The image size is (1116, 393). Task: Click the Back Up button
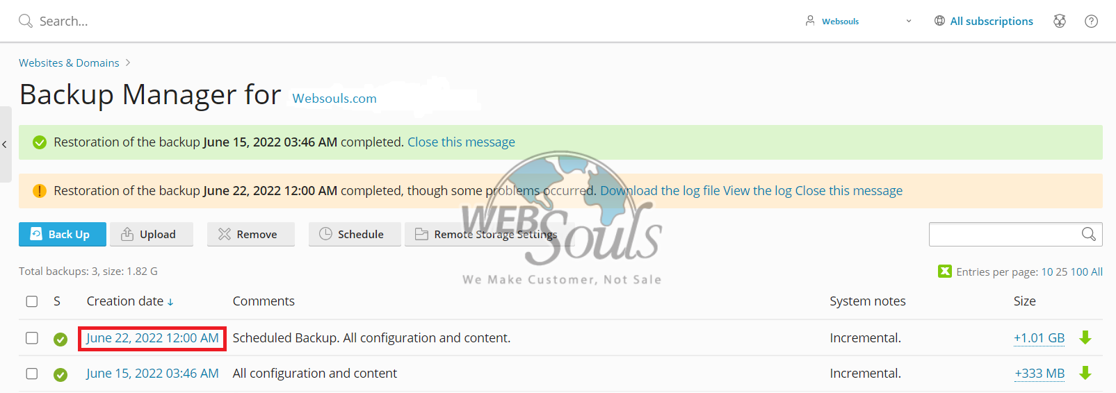point(63,235)
